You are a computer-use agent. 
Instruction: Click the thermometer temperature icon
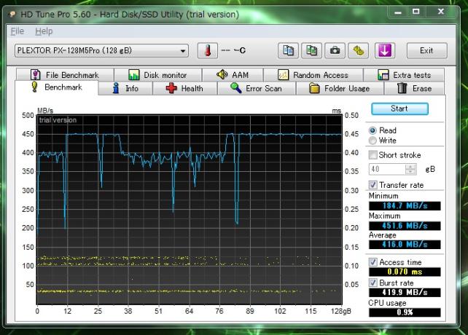tap(208, 50)
